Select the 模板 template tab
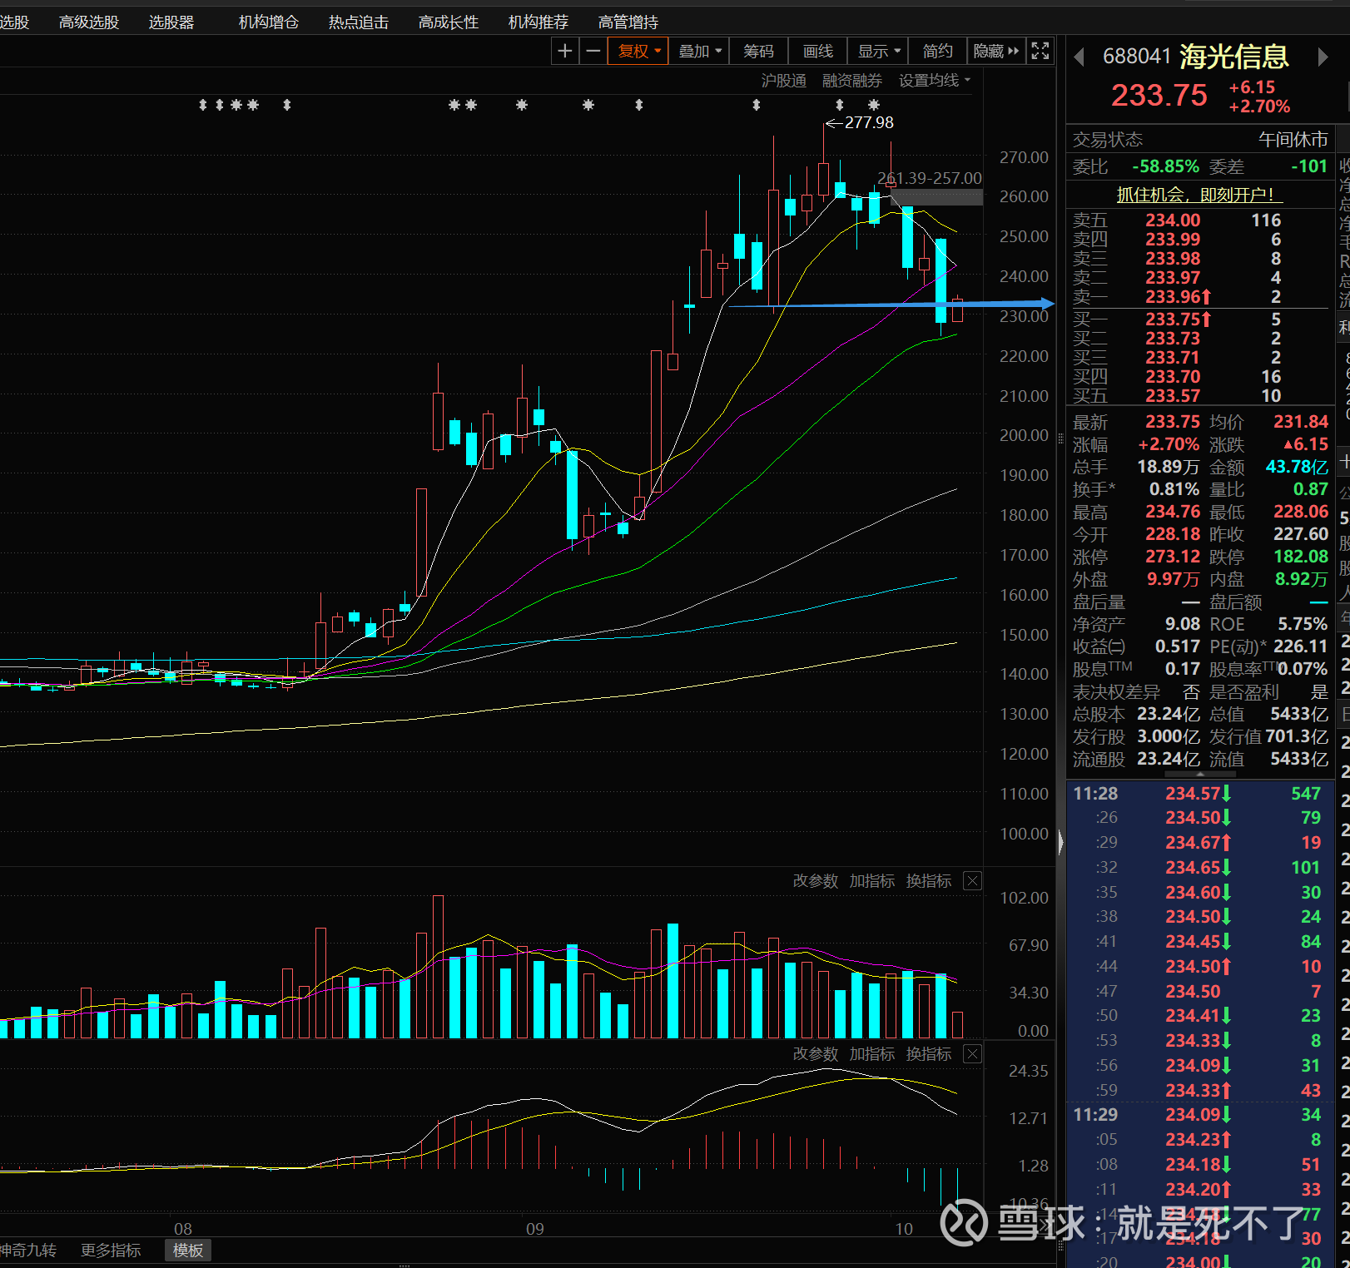Image resolution: width=1350 pixels, height=1268 pixels. (x=188, y=1250)
